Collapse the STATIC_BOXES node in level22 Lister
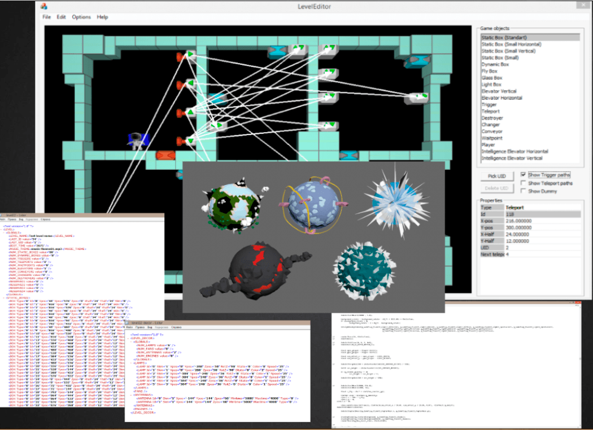 pos(5,298)
